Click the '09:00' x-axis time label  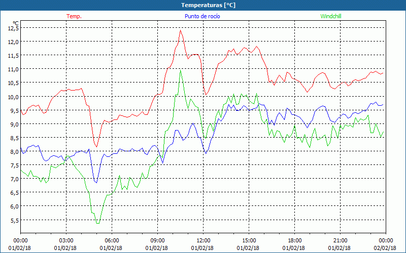[157, 241]
